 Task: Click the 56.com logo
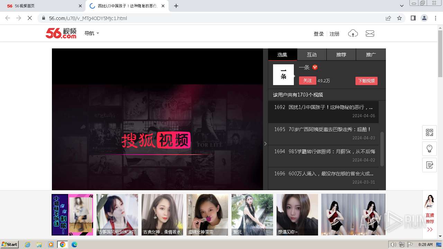[x=61, y=33]
